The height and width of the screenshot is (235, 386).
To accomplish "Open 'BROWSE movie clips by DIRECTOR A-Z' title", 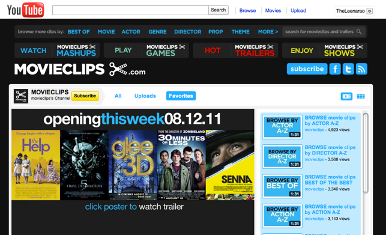I will click(330, 150).
